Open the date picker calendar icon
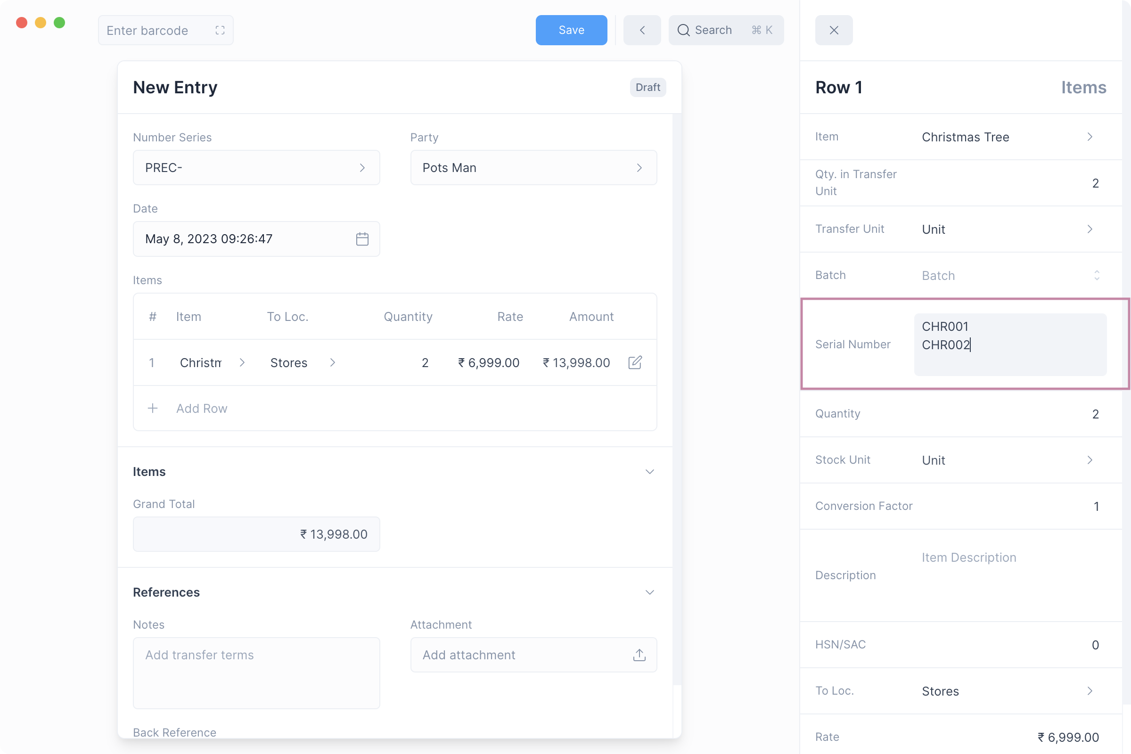 pos(362,239)
